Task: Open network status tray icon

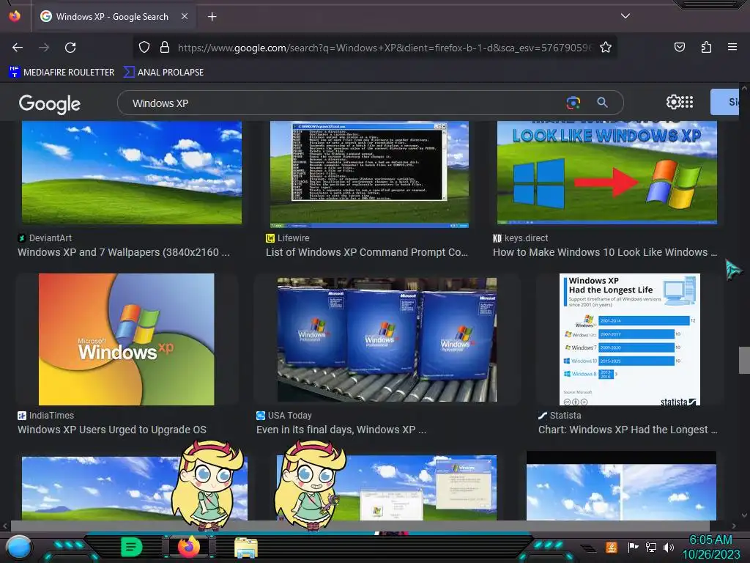Action: [650, 547]
